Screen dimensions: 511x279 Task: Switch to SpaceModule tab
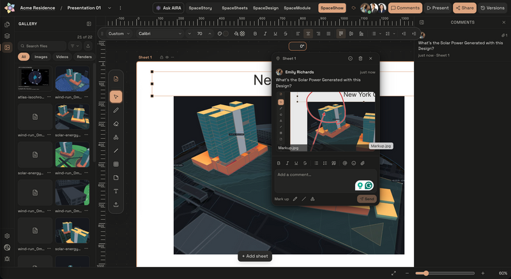coord(297,8)
